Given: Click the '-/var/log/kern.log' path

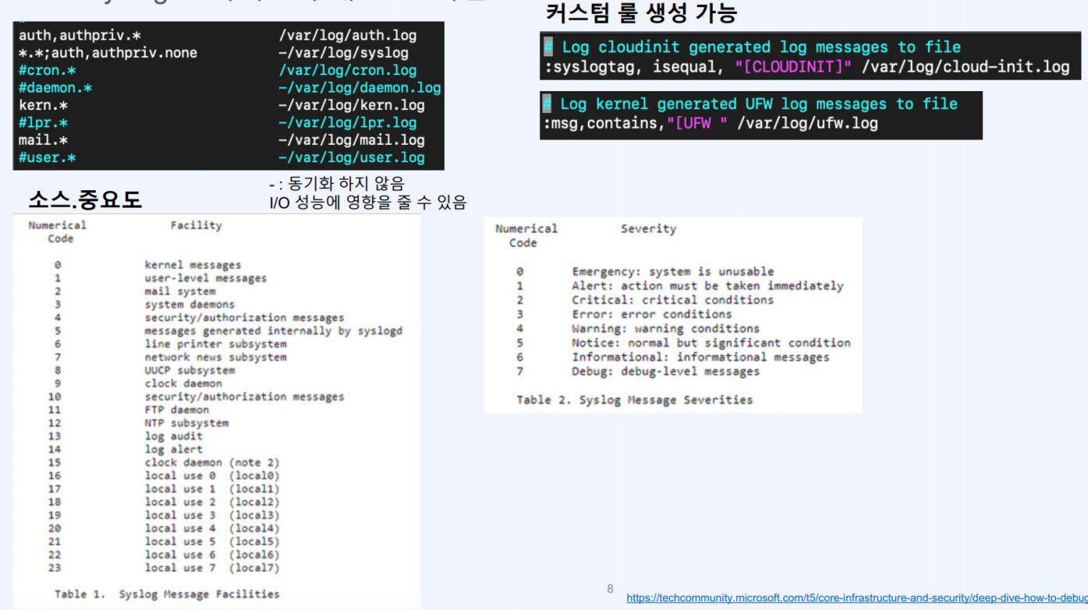Looking at the screenshot, I should click(351, 105).
